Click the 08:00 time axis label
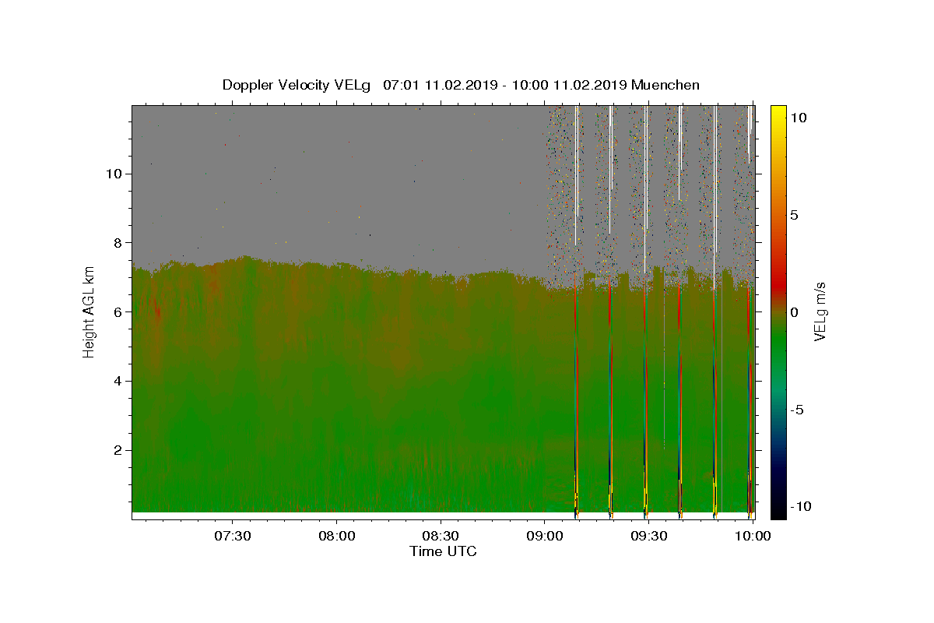 [x=337, y=537]
